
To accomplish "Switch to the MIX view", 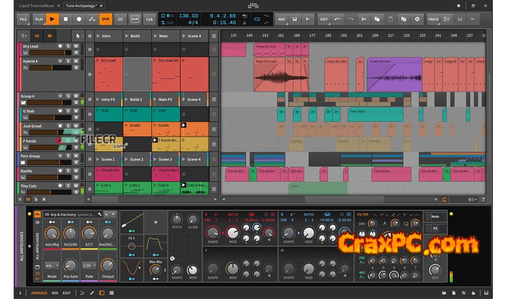I will coord(54,293).
